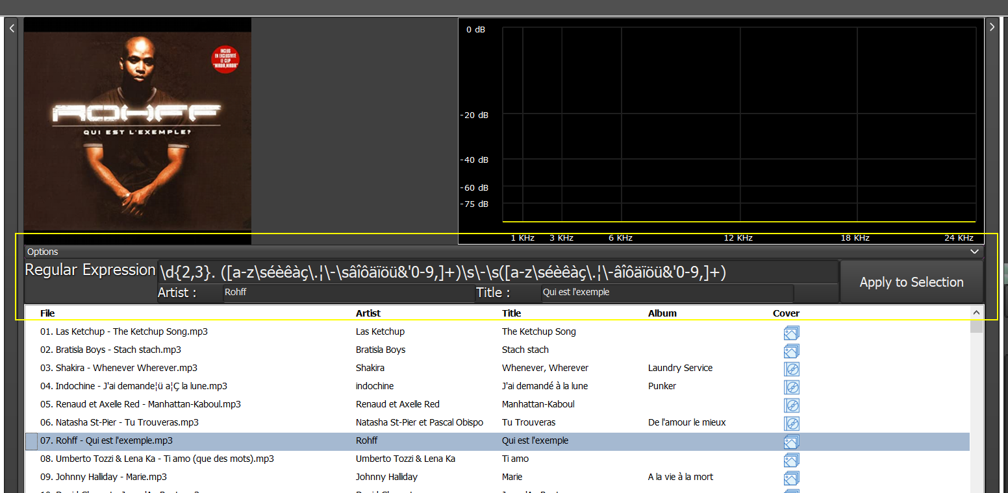Click album cell Laundry Service
The image size is (1008, 493).
click(680, 368)
